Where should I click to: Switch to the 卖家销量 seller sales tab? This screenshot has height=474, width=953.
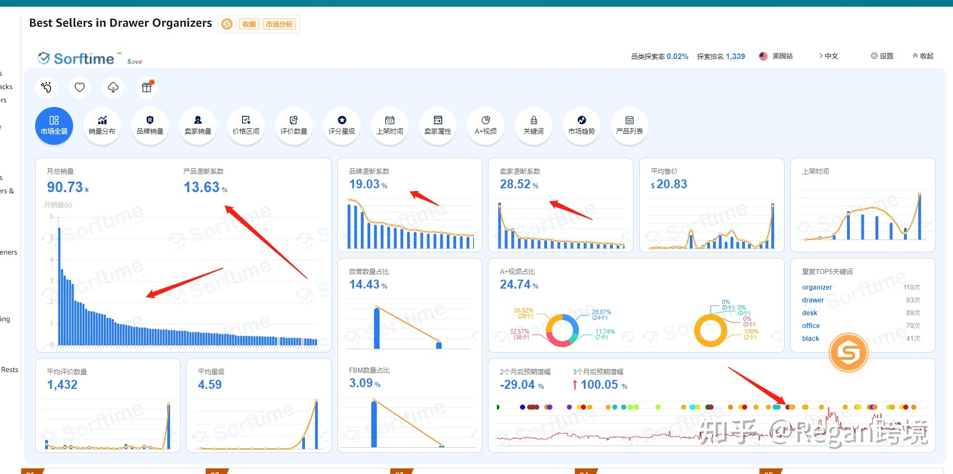(x=198, y=126)
